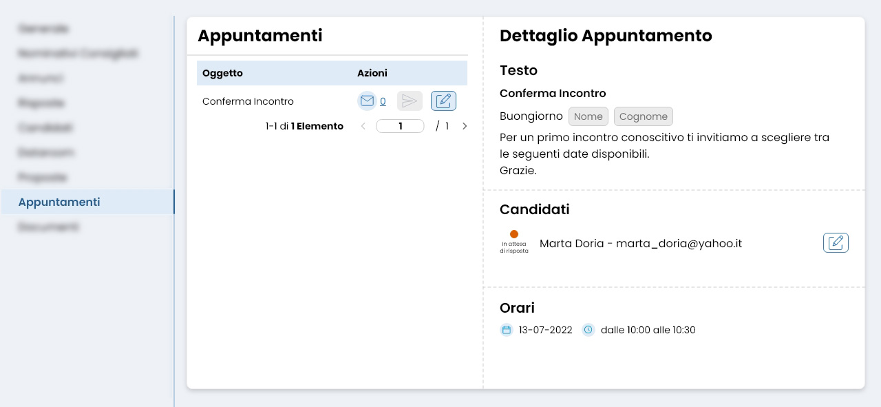Open the mail envelope icon for Conferma Incontro
The width and height of the screenshot is (881, 407).
click(x=367, y=101)
